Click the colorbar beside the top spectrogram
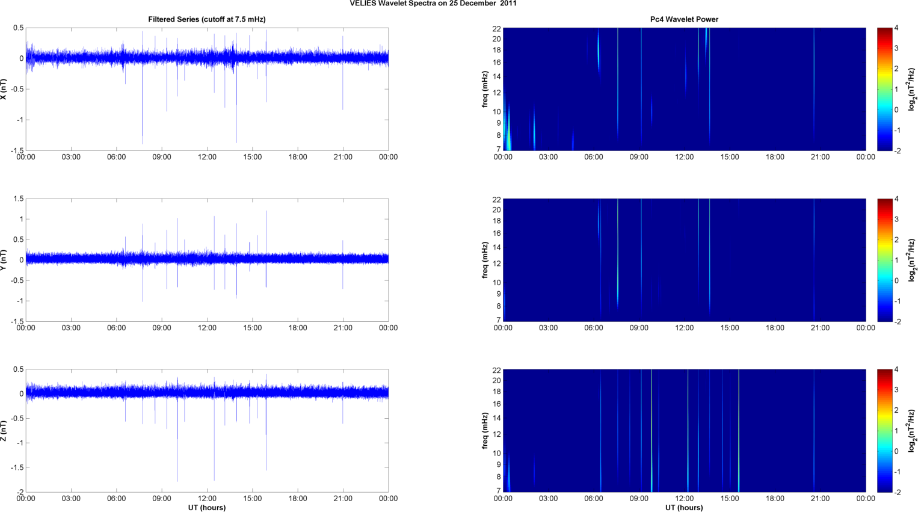Image resolution: width=918 pixels, height=512 pixels. coord(884,89)
